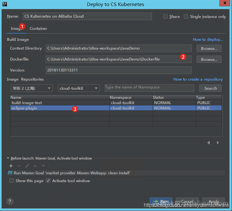Click the Dockerfile path text field
The height and width of the screenshot is (211, 232).
[119, 59]
